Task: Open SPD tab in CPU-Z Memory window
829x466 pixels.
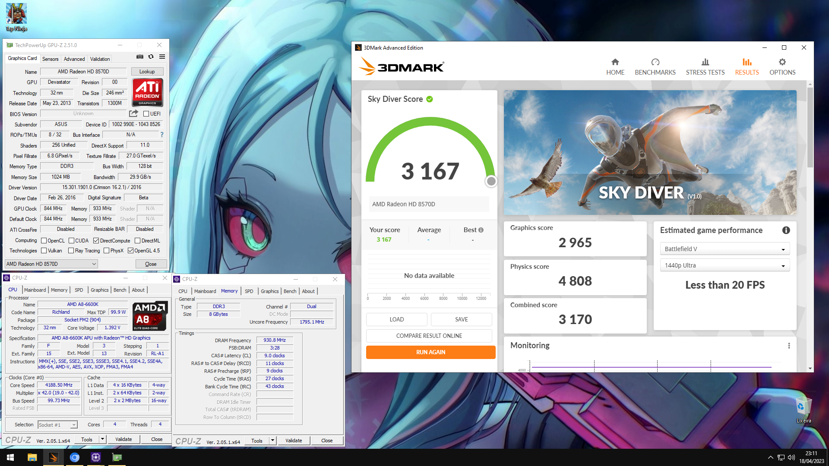Action: click(x=249, y=291)
